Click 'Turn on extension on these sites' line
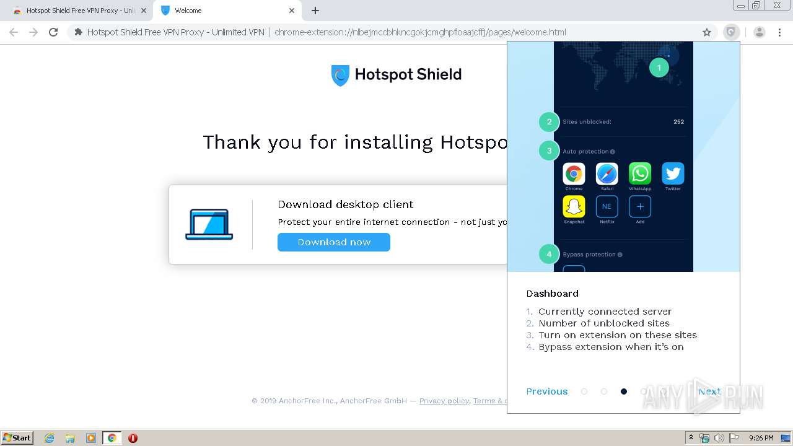The height and width of the screenshot is (446, 793). click(618, 335)
